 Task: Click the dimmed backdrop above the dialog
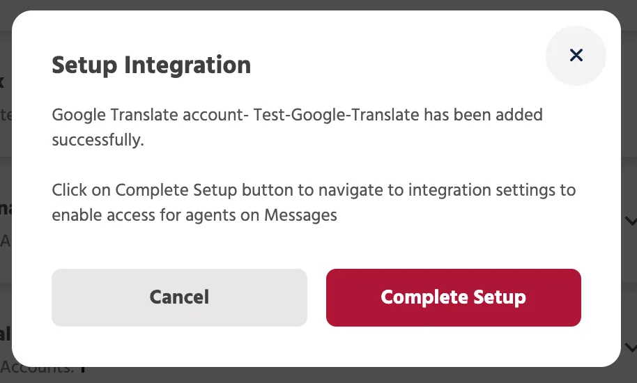tap(318, 4)
